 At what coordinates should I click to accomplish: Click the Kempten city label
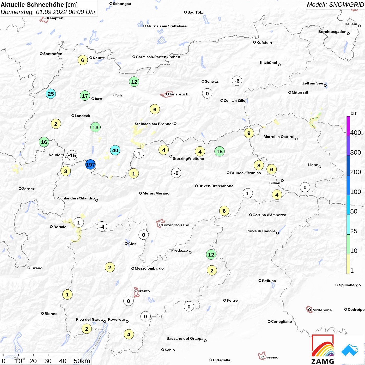(x=55, y=18)
